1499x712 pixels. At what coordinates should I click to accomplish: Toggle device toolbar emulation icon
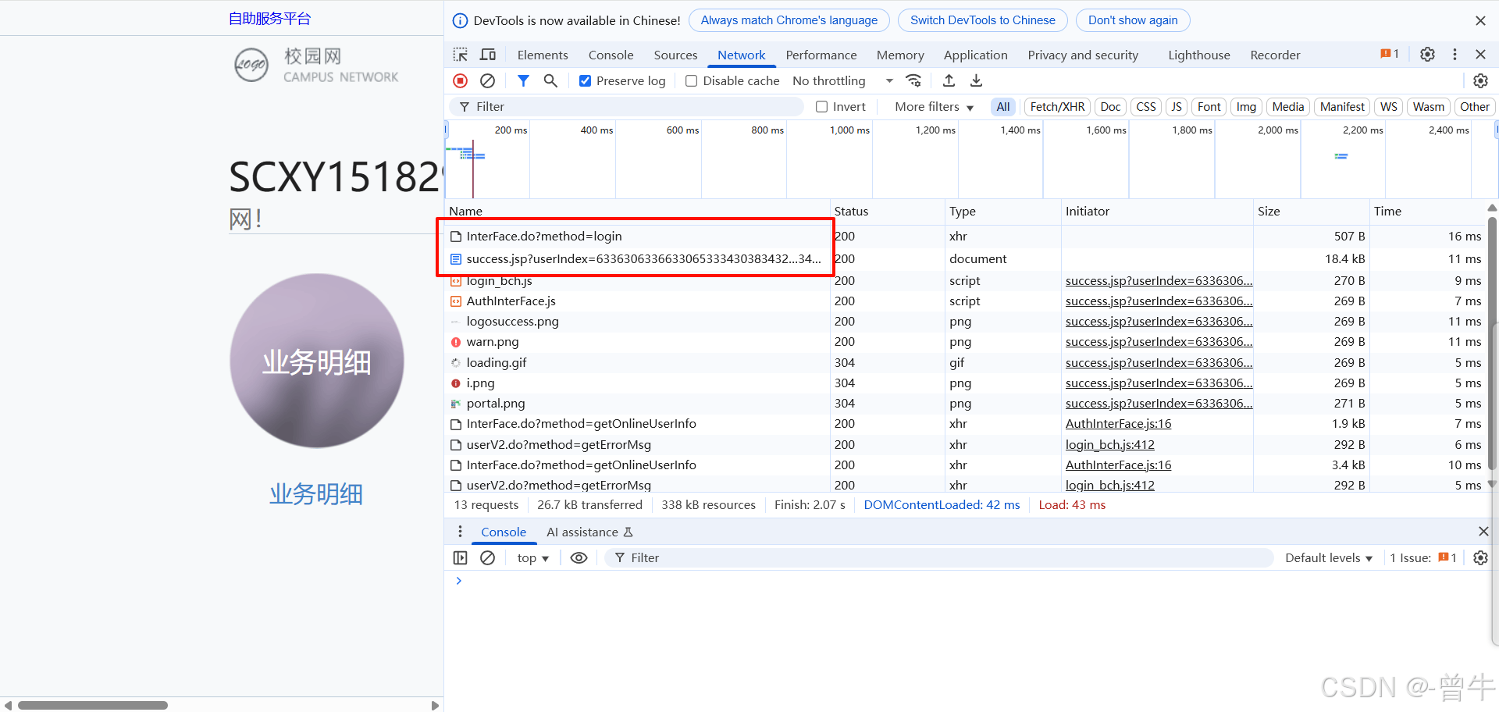(488, 55)
